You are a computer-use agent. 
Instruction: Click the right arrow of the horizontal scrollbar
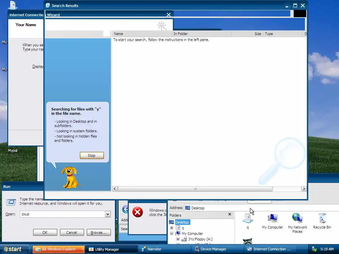304,189
